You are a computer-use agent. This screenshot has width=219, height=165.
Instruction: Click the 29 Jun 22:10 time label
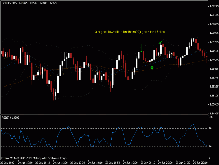click(200, 163)
